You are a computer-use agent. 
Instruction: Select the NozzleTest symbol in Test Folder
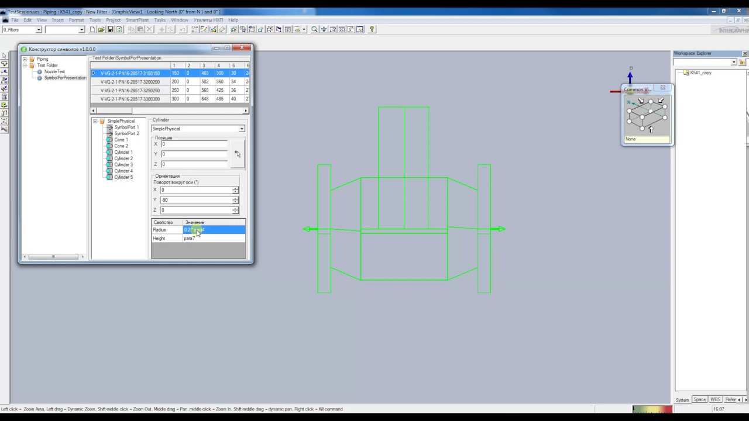54,71
